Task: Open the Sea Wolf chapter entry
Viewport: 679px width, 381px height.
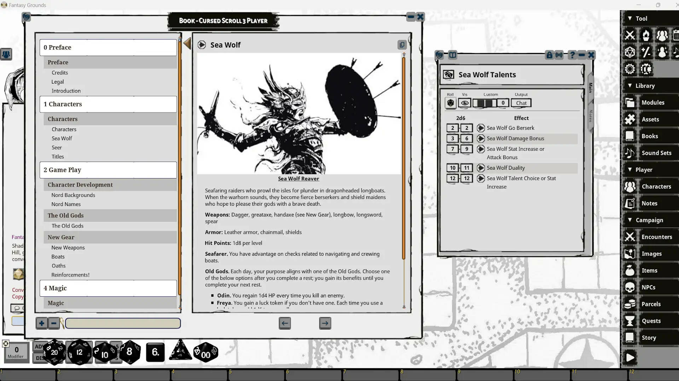Action: 62,138
